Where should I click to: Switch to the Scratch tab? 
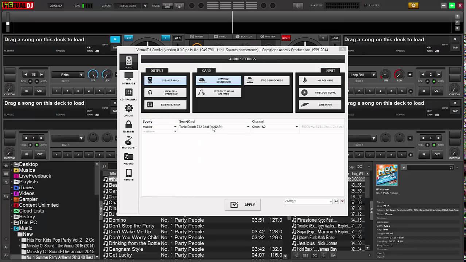click(x=244, y=36)
